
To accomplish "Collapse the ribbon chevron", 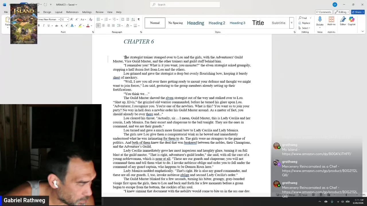I will pos(362,31).
